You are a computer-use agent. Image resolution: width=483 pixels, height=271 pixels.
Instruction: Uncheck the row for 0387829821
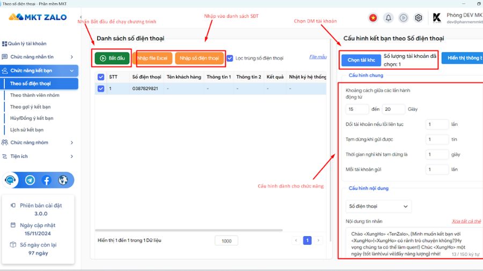[x=101, y=88]
